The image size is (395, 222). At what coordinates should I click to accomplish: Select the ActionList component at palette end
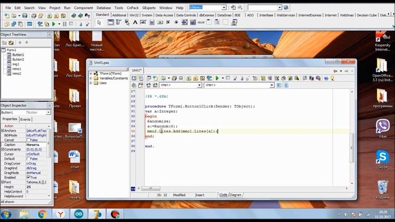tap(234, 22)
